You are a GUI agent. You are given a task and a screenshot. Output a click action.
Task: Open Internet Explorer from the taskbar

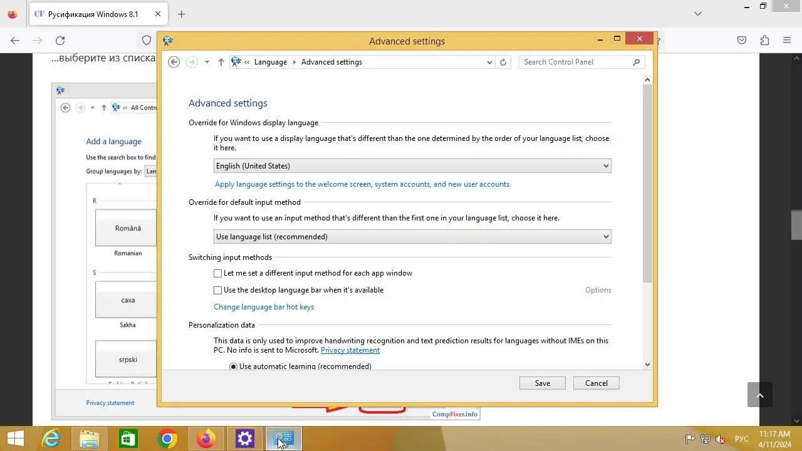tap(51, 439)
